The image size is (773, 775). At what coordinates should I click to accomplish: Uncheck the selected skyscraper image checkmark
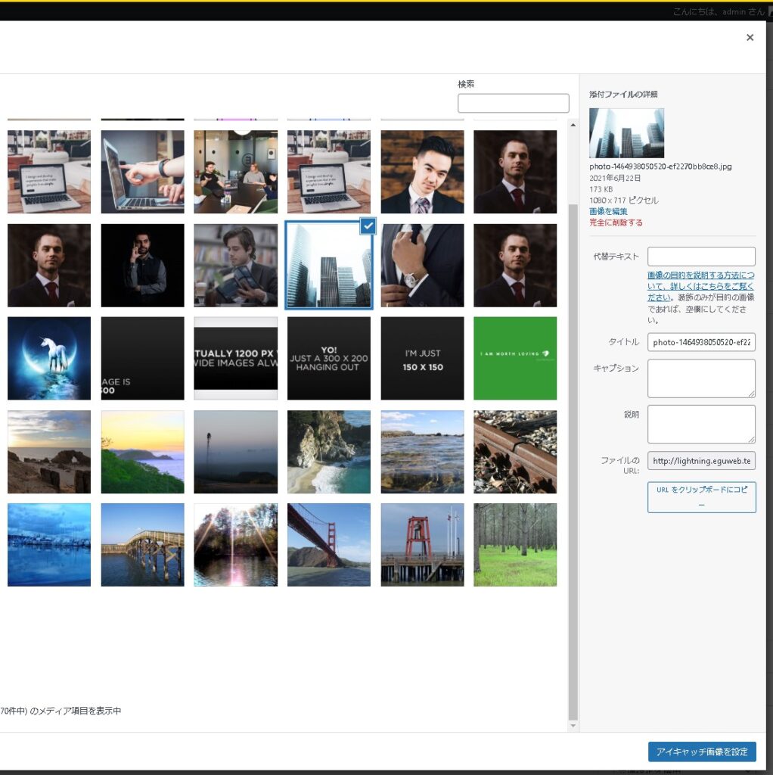(x=367, y=226)
